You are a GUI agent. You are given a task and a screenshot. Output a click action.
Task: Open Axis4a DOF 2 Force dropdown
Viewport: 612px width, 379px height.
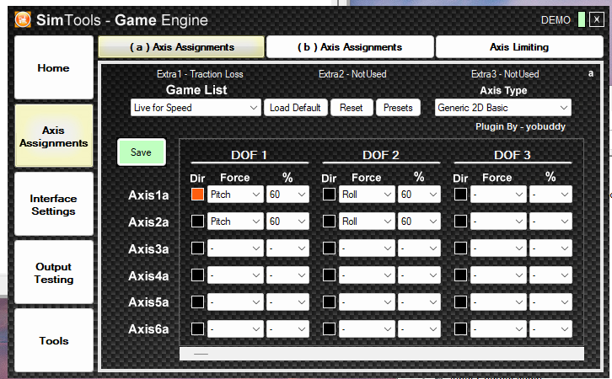(367, 275)
